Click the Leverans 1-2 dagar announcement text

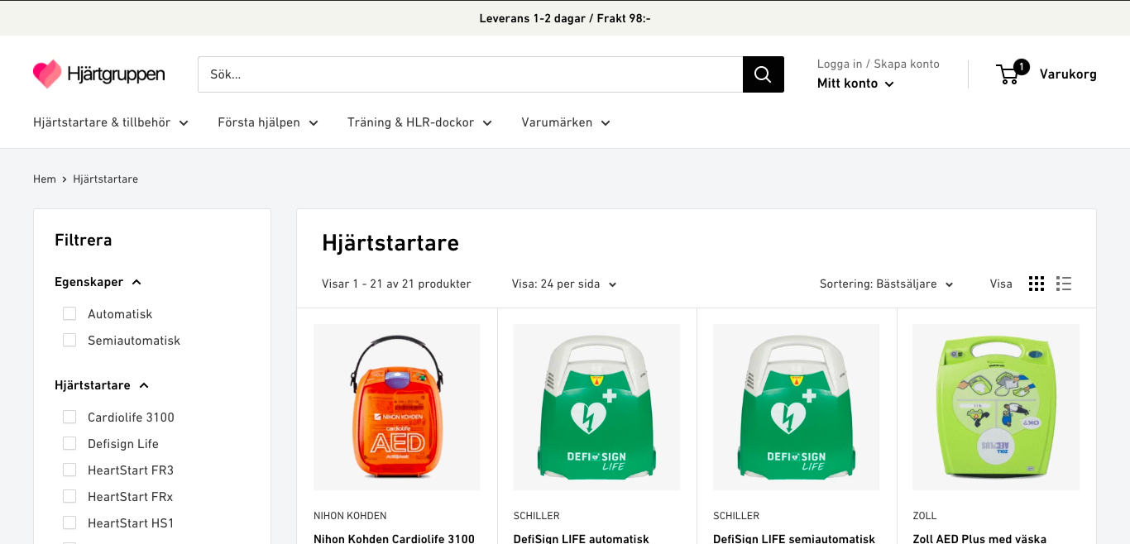coord(565,18)
